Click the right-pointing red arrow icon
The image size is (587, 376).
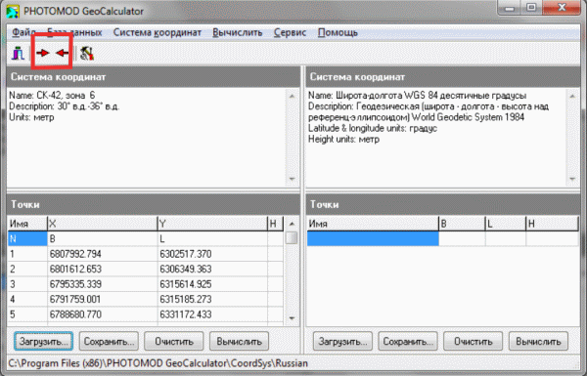point(43,53)
